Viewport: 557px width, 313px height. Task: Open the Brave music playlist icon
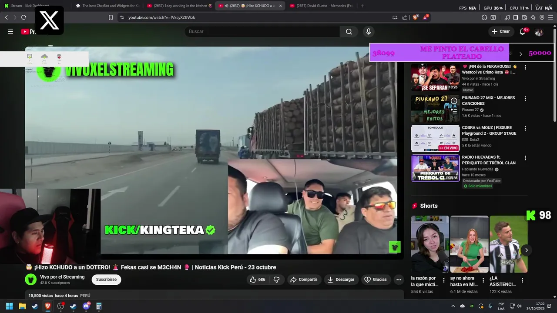[x=507, y=17]
